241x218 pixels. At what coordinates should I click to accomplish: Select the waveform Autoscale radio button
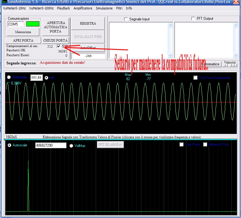[9, 77]
